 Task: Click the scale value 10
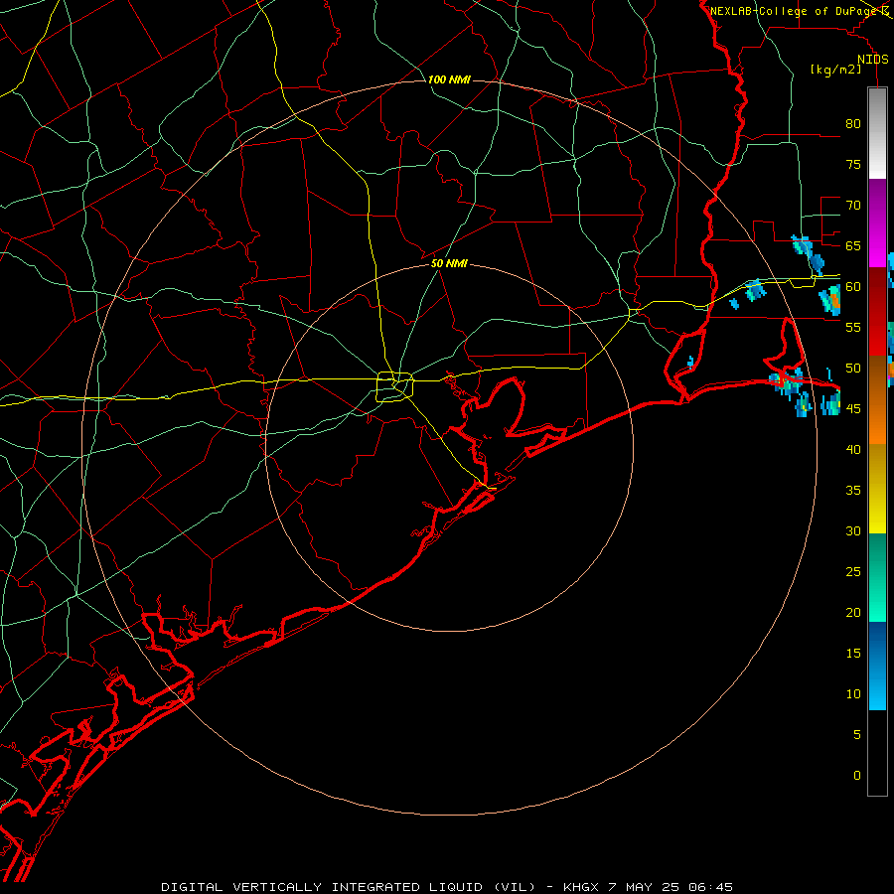tap(853, 694)
